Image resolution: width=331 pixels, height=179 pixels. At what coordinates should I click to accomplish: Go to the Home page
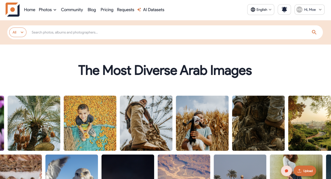coord(29,10)
